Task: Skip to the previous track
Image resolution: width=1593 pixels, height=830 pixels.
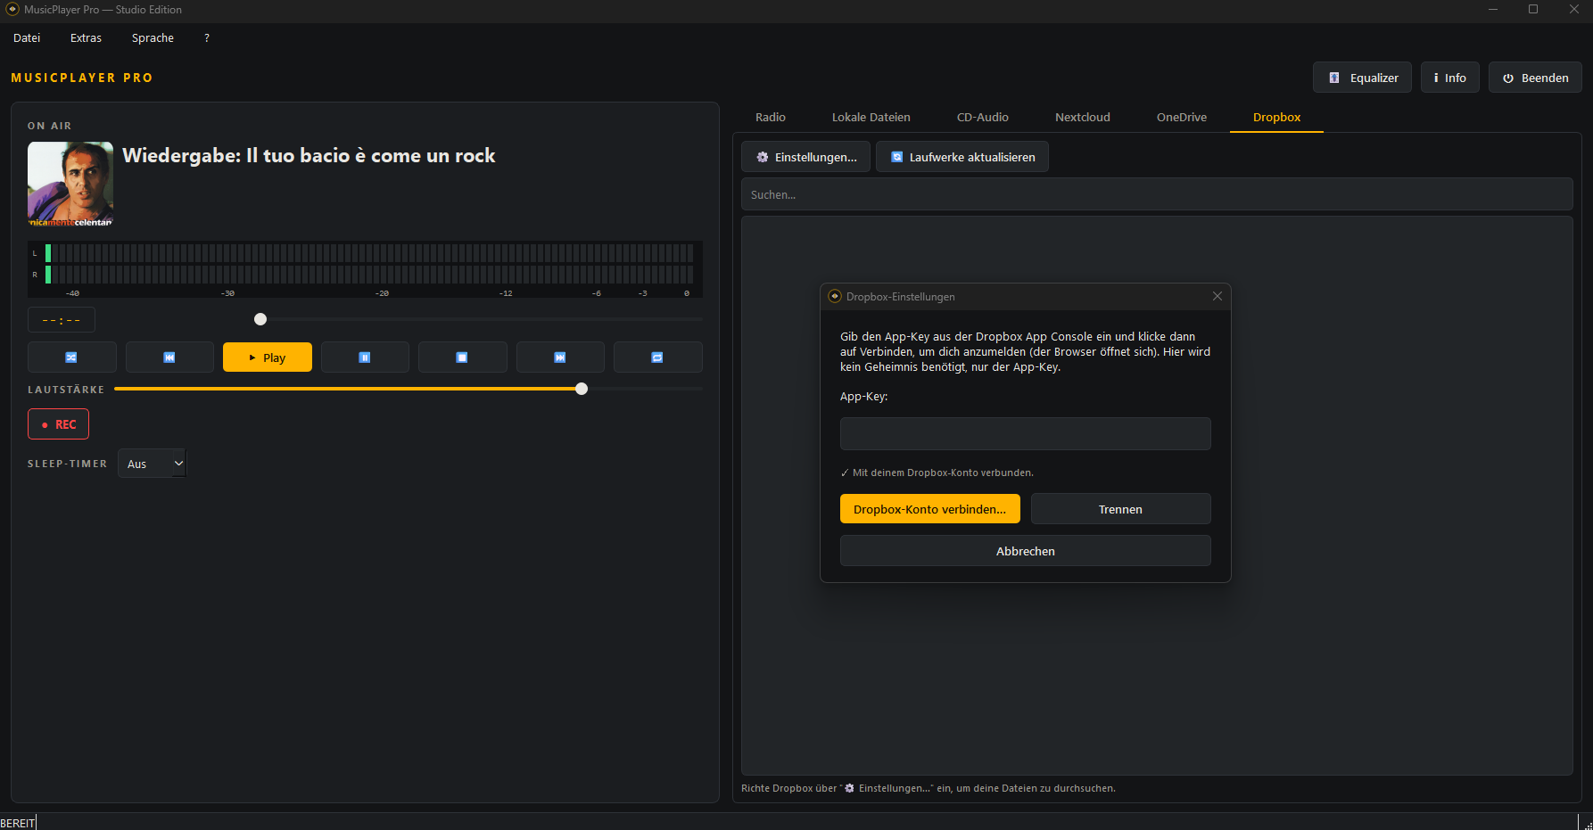Action: pyautogui.click(x=169, y=357)
